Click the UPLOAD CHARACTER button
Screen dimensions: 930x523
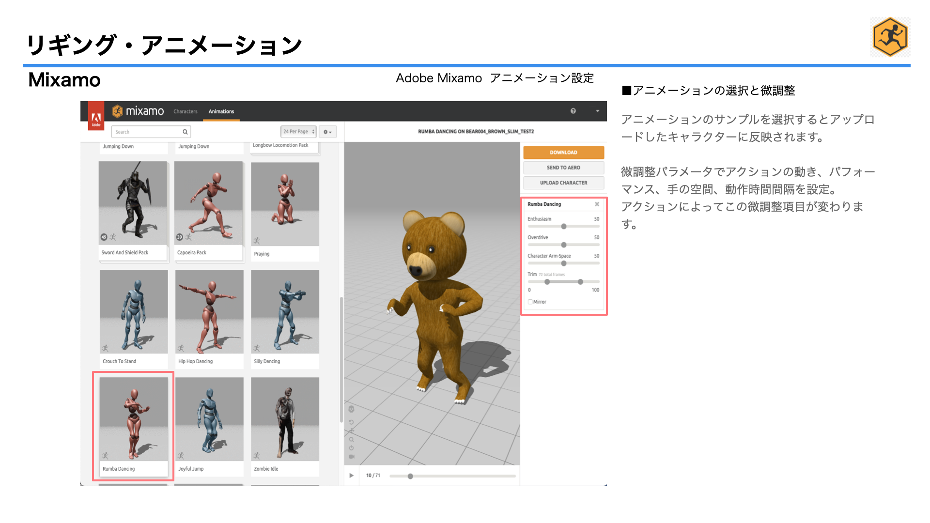(x=563, y=183)
